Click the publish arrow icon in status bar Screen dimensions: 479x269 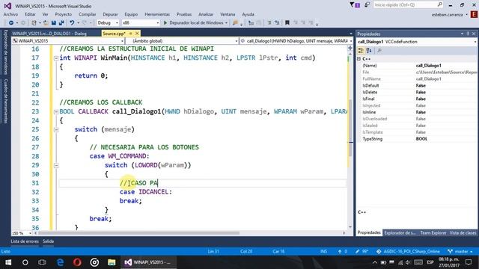[340, 252]
